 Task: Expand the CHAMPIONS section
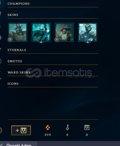coord(53,4)
